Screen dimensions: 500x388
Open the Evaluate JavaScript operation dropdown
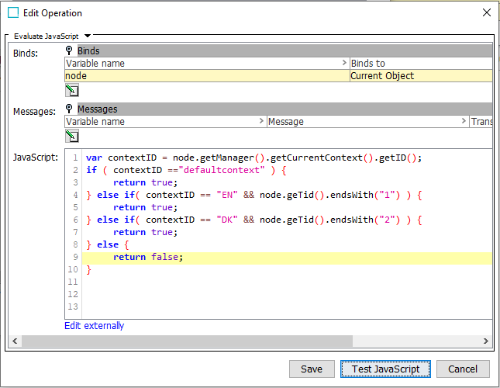[x=88, y=36]
